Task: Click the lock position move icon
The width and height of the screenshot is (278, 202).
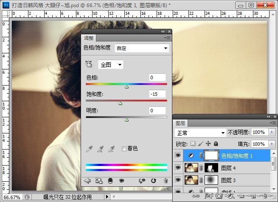Action: point(208,144)
